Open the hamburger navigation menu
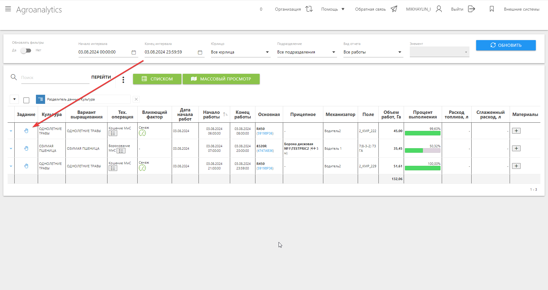548x290 pixels. (8, 9)
